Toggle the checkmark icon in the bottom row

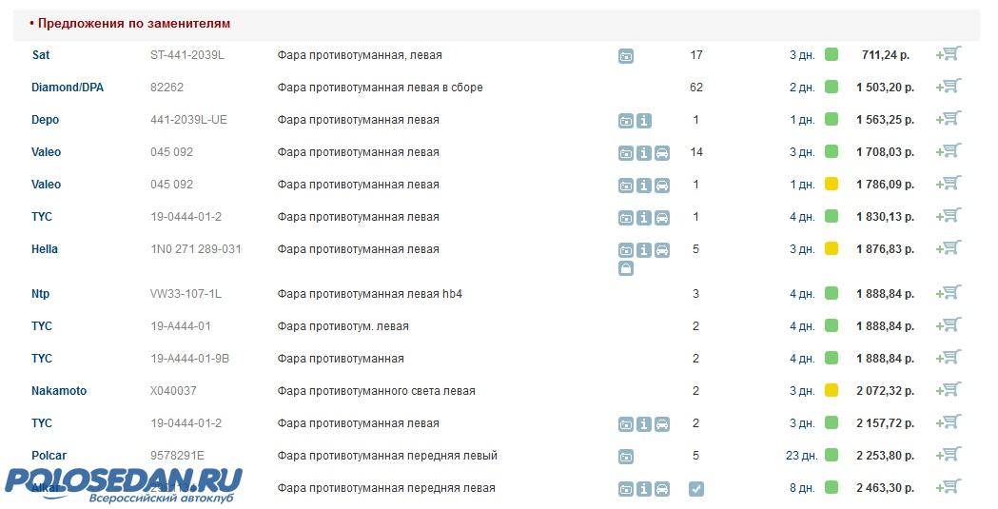696,489
